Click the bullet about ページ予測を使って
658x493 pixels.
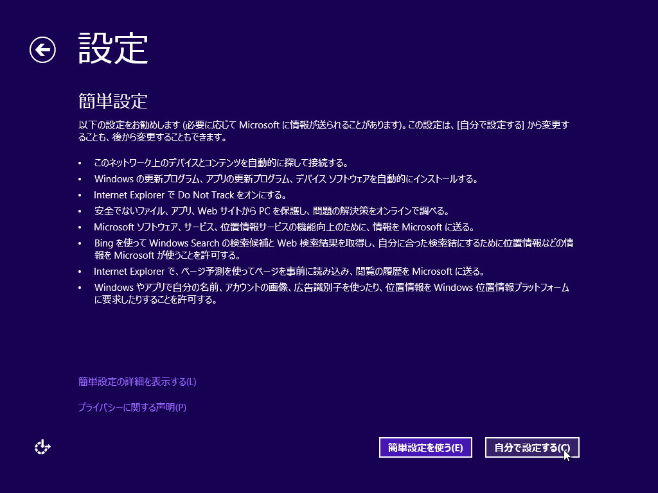coord(290,272)
